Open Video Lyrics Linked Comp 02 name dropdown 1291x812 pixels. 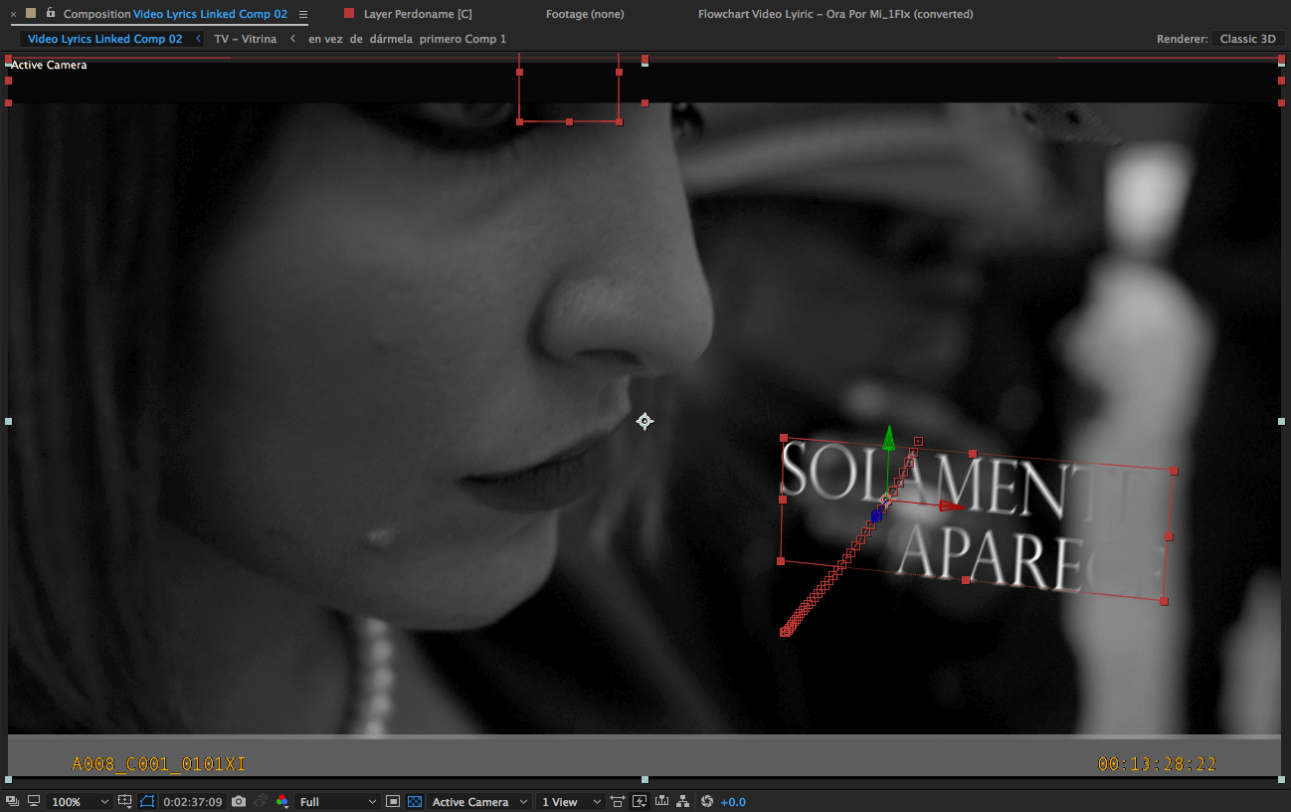coord(210,14)
